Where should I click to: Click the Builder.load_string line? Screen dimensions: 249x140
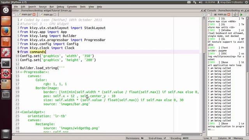click(42, 68)
